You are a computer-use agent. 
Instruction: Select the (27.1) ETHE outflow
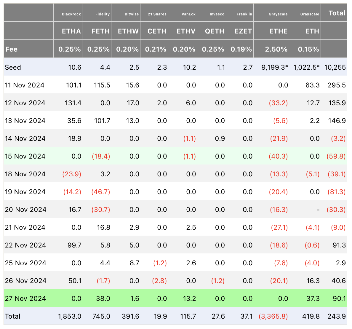tap(279, 227)
